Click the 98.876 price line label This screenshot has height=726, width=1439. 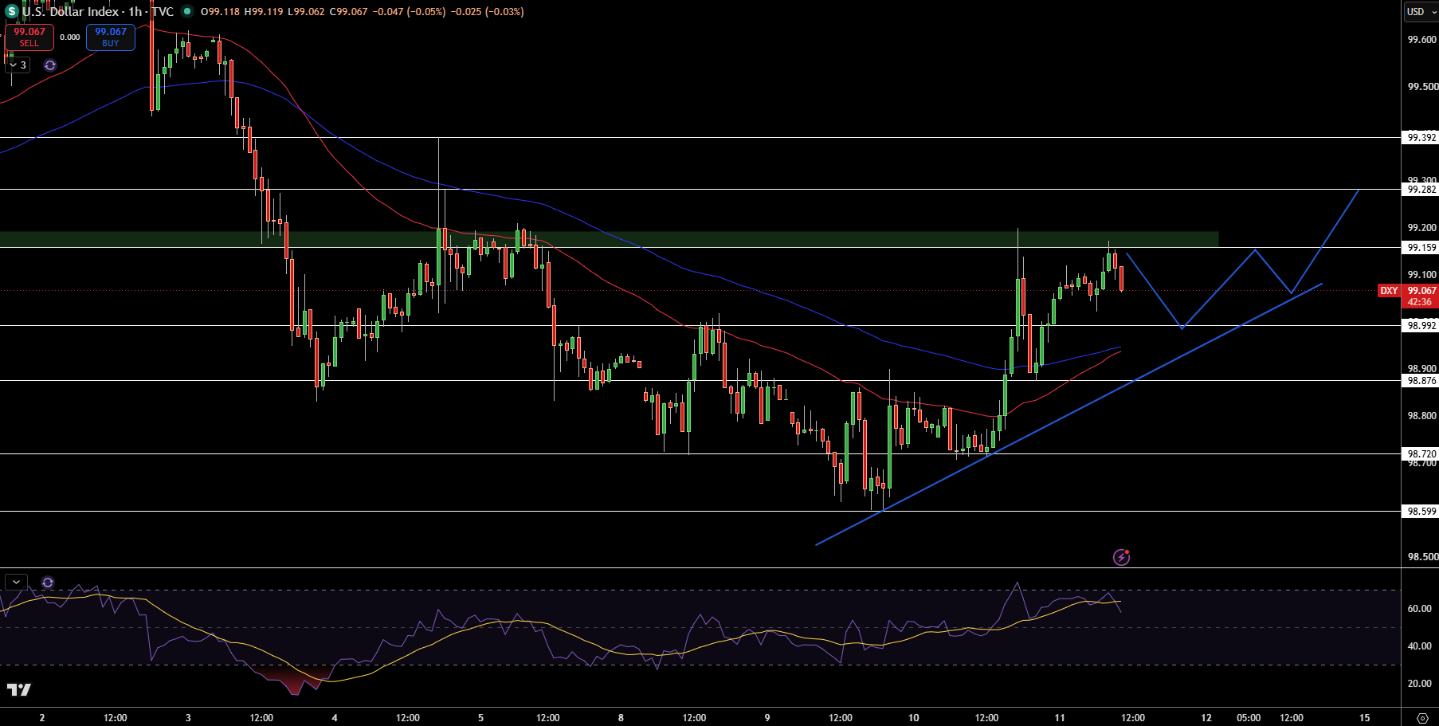[x=1421, y=381]
